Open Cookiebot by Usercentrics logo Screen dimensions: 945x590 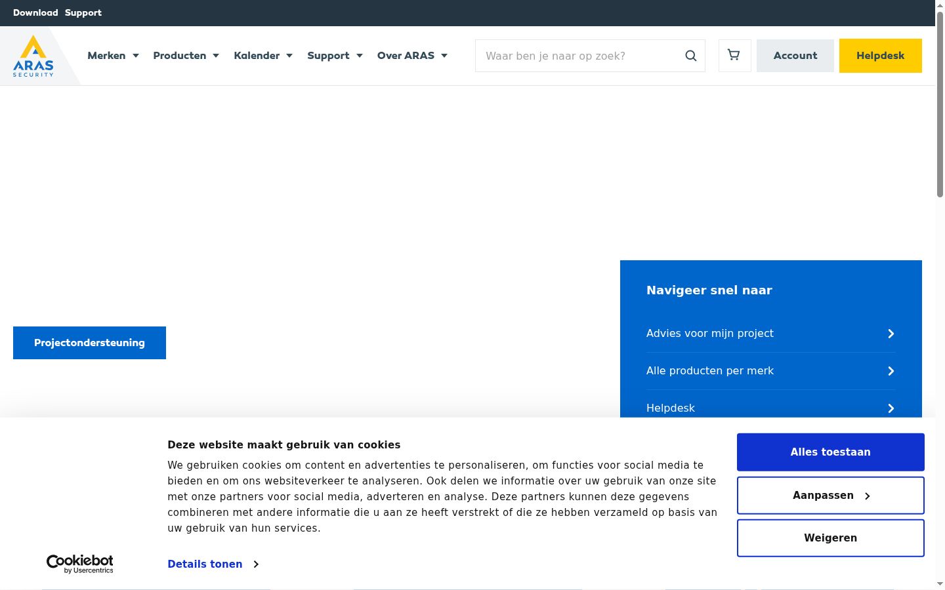click(80, 564)
